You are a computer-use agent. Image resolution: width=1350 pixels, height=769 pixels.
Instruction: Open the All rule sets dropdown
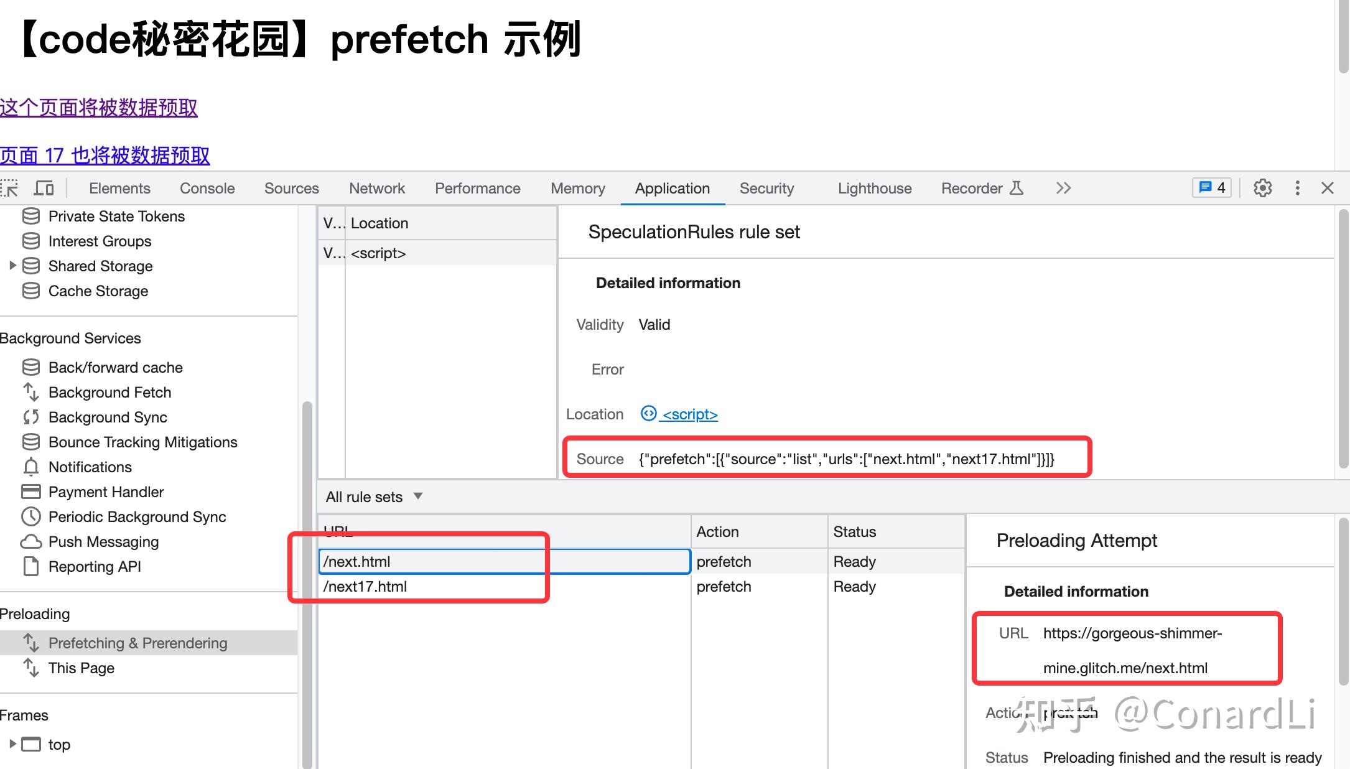click(374, 496)
